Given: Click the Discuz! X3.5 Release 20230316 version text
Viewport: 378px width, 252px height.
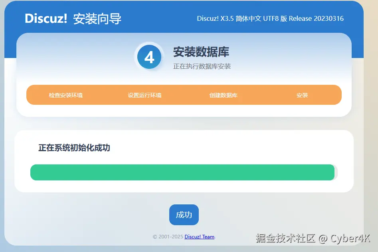Looking at the screenshot, I should click(x=270, y=19).
